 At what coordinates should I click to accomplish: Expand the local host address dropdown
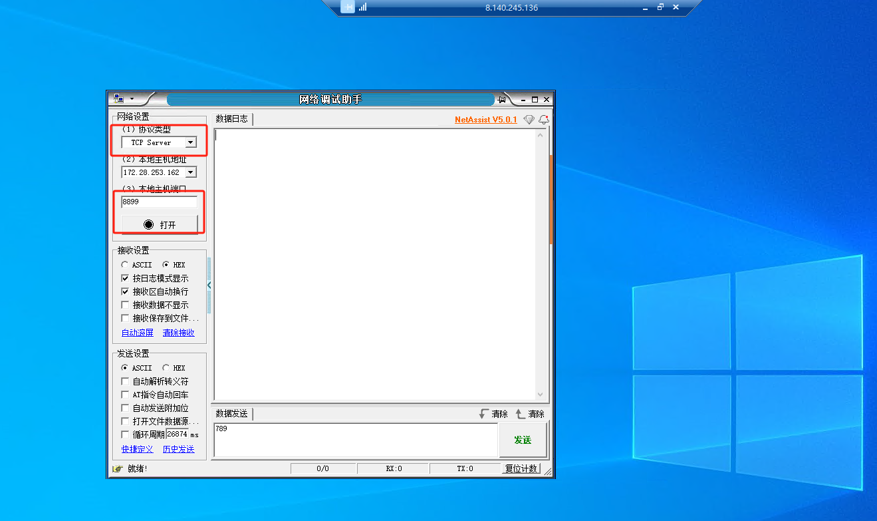191,172
